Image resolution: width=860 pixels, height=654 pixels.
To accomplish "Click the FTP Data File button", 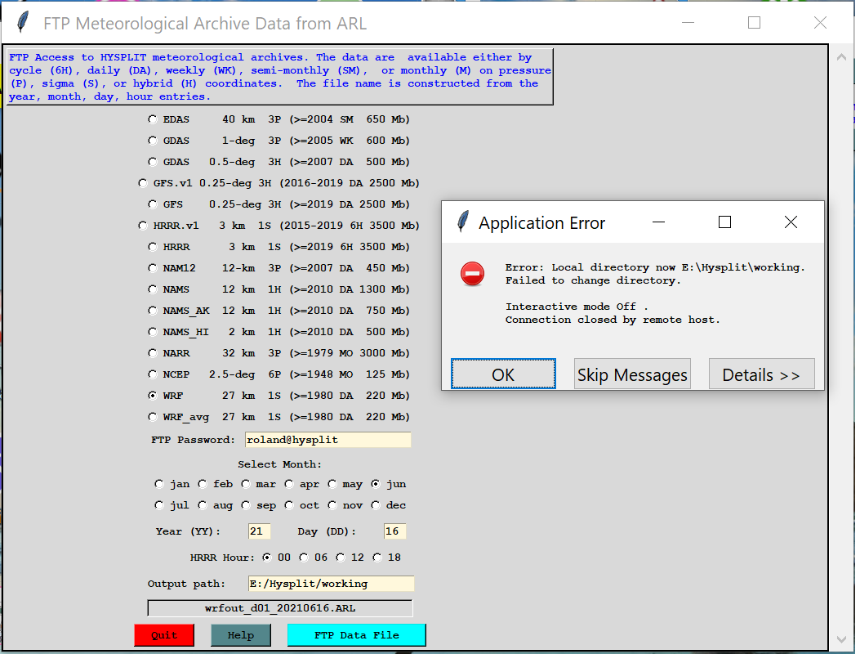I will tap(357, 635).
